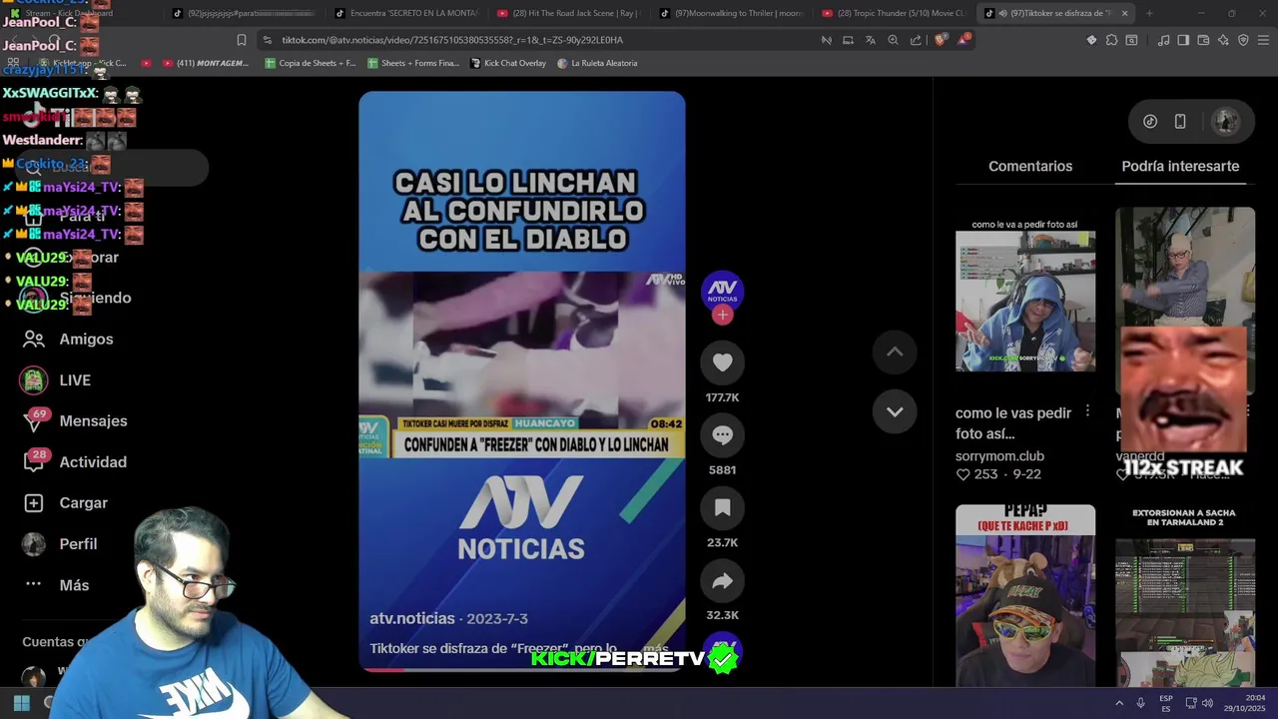The width and height of the screenshot is (1278, 719).
Task: Open Brave playlist music note icon
Action: tap(1164, 40)
